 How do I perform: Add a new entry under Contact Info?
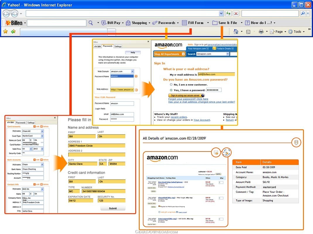point(36,184)
